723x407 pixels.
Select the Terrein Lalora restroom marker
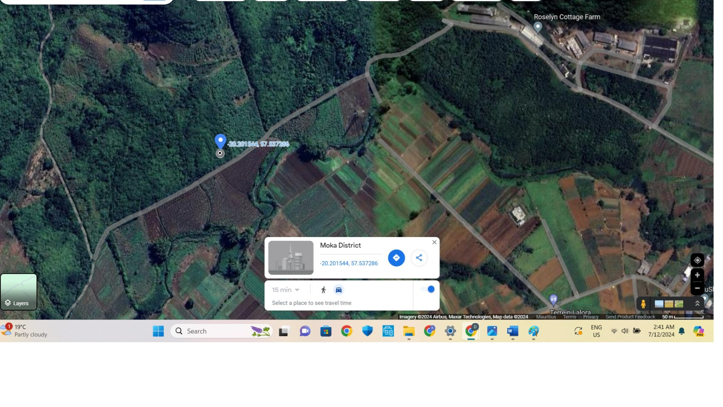pos(553,300)
